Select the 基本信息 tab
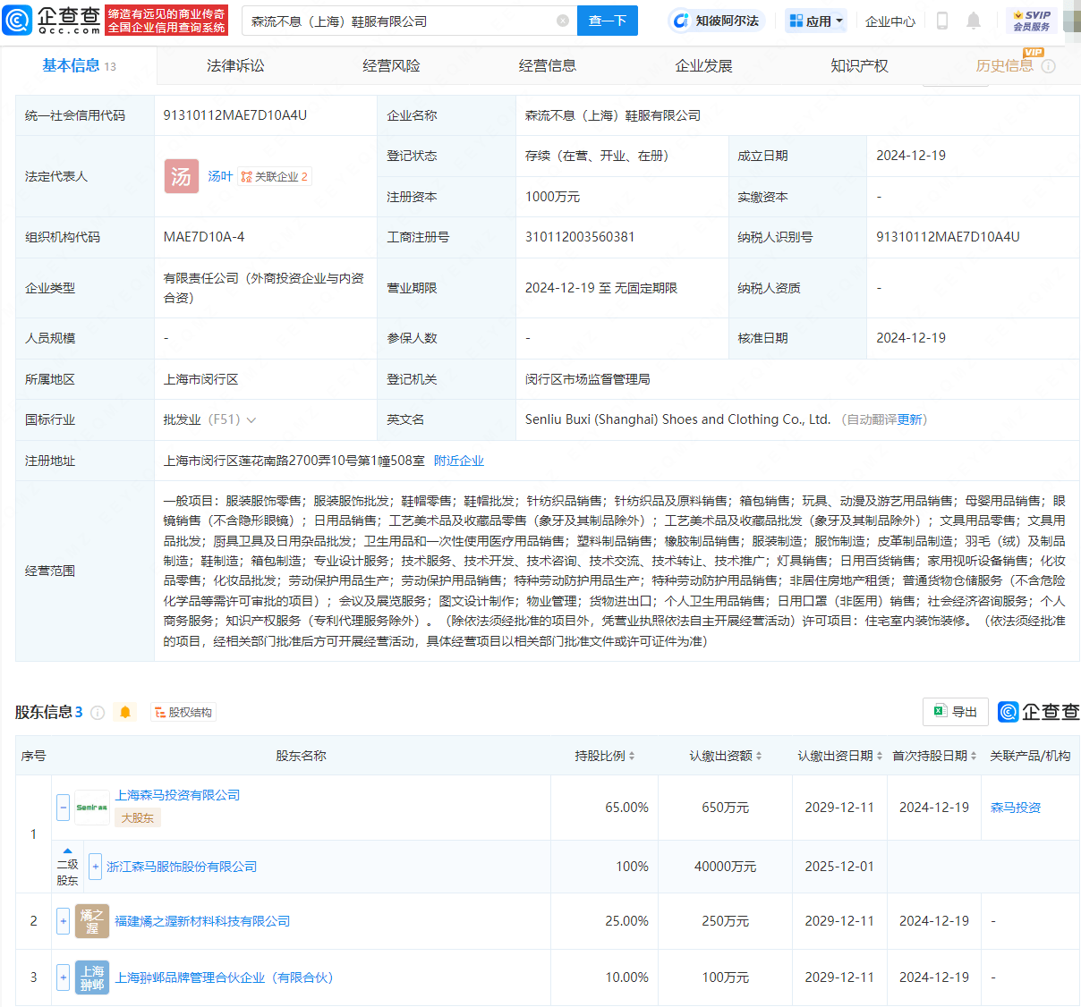This screenshot has width=1081, height=1007. [x=79, y=65]
